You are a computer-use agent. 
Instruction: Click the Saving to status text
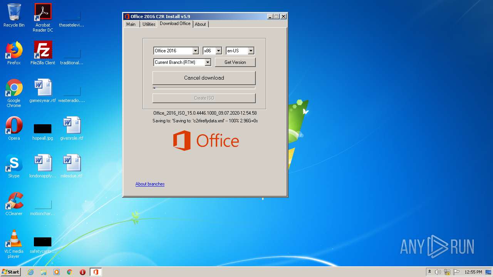[x=205, y=121]
